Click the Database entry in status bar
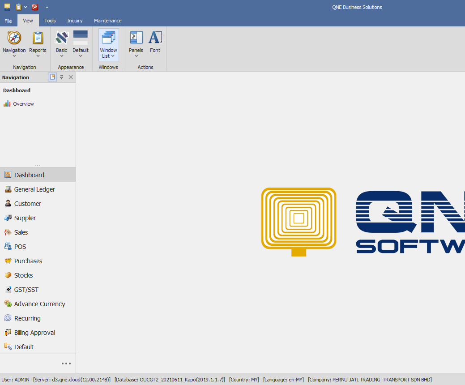The image size is (465, 385). [170, 379]
